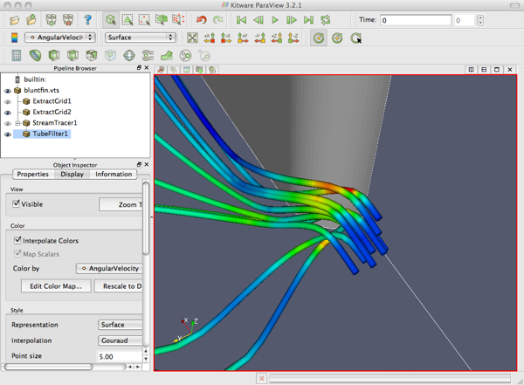Toggle color legend visibility icon
Screen dimensions: 524x385
click(14, 38)
